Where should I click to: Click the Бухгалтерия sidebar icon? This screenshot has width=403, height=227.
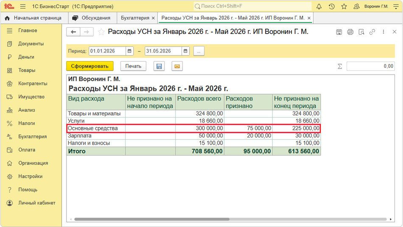point(9,137)
